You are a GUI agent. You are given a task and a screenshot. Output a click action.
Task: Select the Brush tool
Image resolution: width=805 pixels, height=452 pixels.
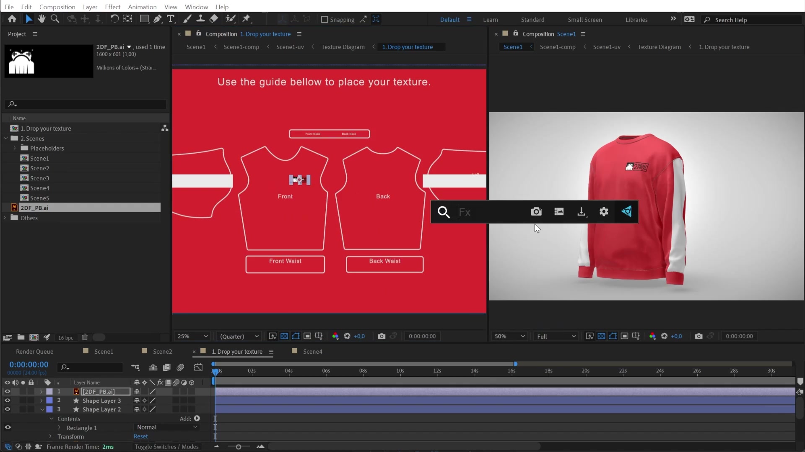click(187, 19)
